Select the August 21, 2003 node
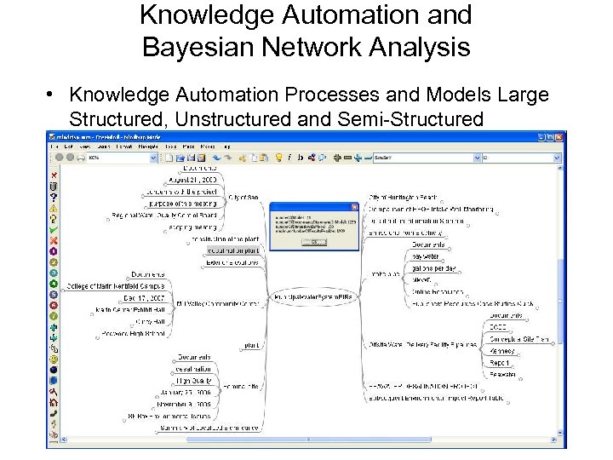613x460 pixels. (192, 180)
